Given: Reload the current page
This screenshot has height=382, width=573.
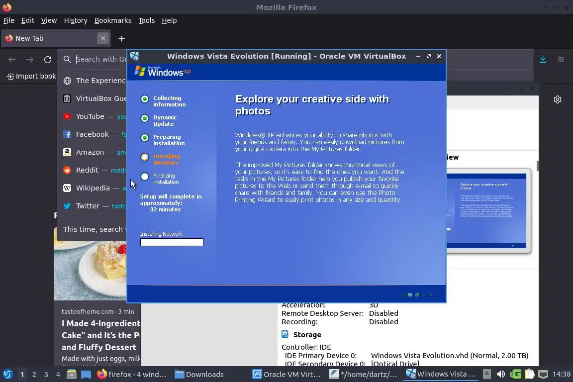Looking at the screenshot, I should tap(48, 59).
